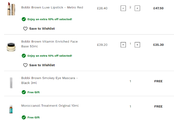Open Bobbi Brown Luxe Lipstick Metro Red product
174x120 pixels.
(52, 8)
